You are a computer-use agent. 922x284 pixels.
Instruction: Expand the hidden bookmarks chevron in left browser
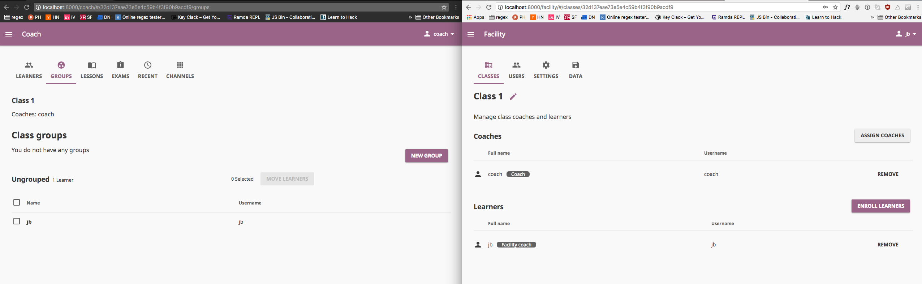click(410, 17)
